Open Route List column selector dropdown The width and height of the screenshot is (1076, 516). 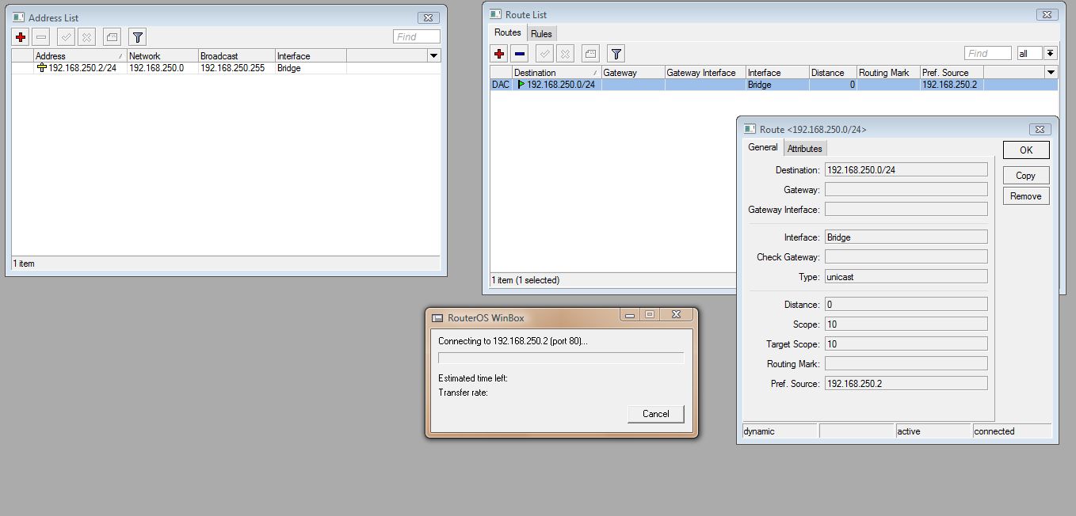[x=1051, y=73]
